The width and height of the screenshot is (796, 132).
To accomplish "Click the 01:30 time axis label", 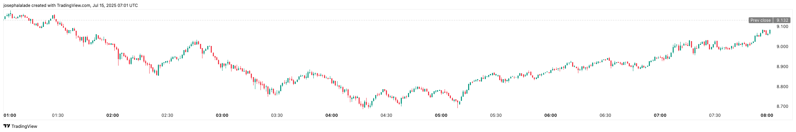I will click(58, 115).
